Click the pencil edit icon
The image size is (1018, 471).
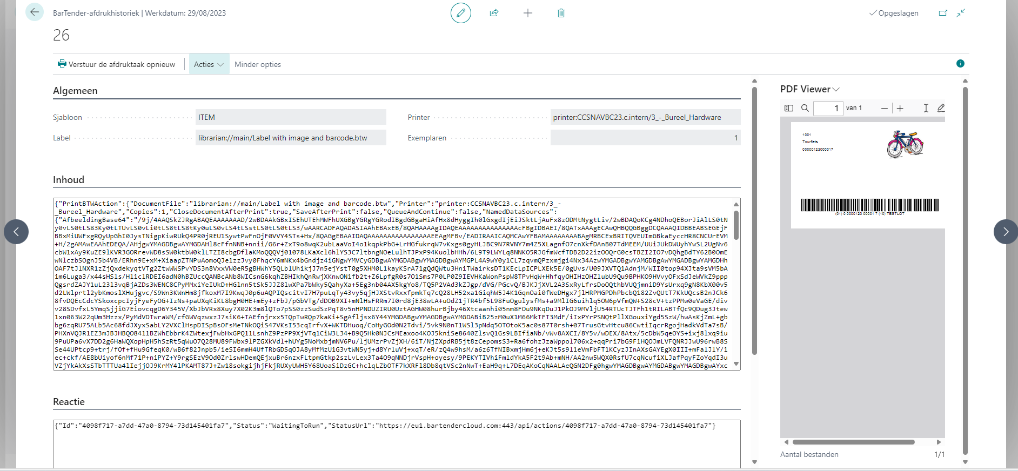click(x=460, y=13)
